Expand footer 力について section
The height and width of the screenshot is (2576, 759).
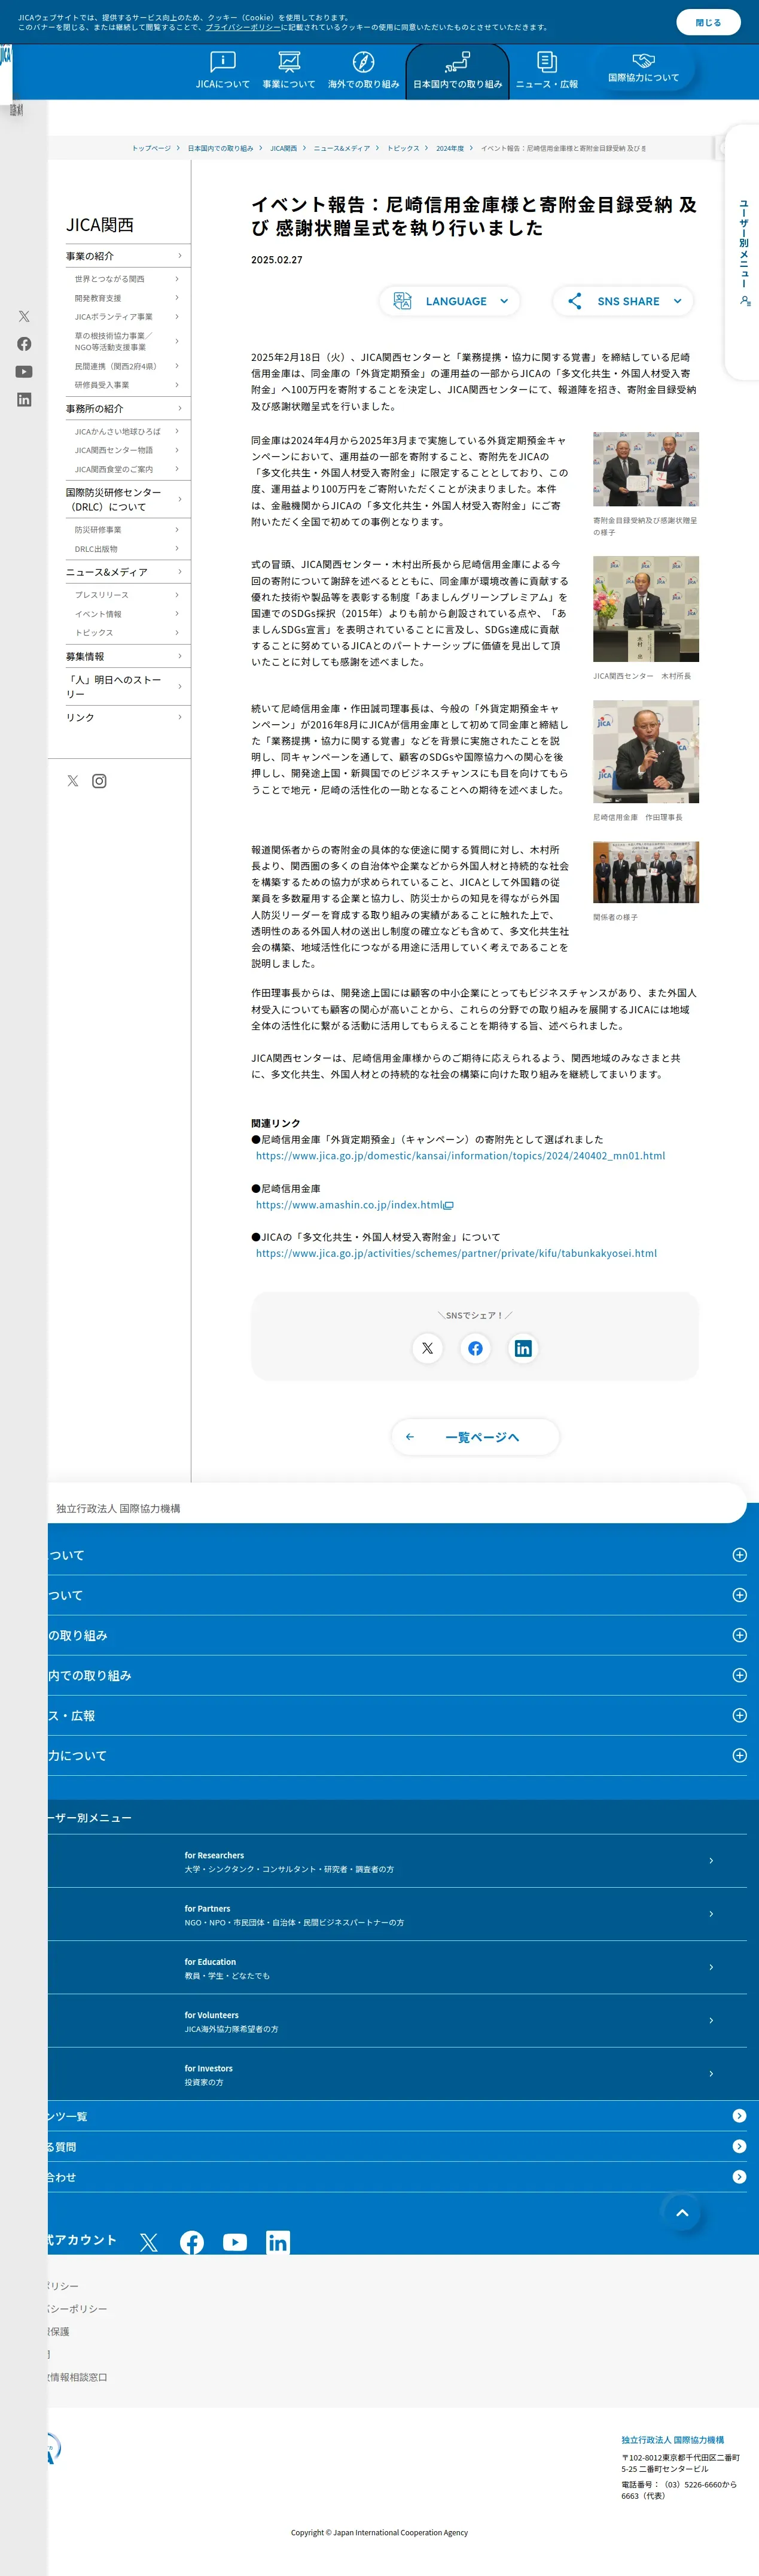[739, 1755]
